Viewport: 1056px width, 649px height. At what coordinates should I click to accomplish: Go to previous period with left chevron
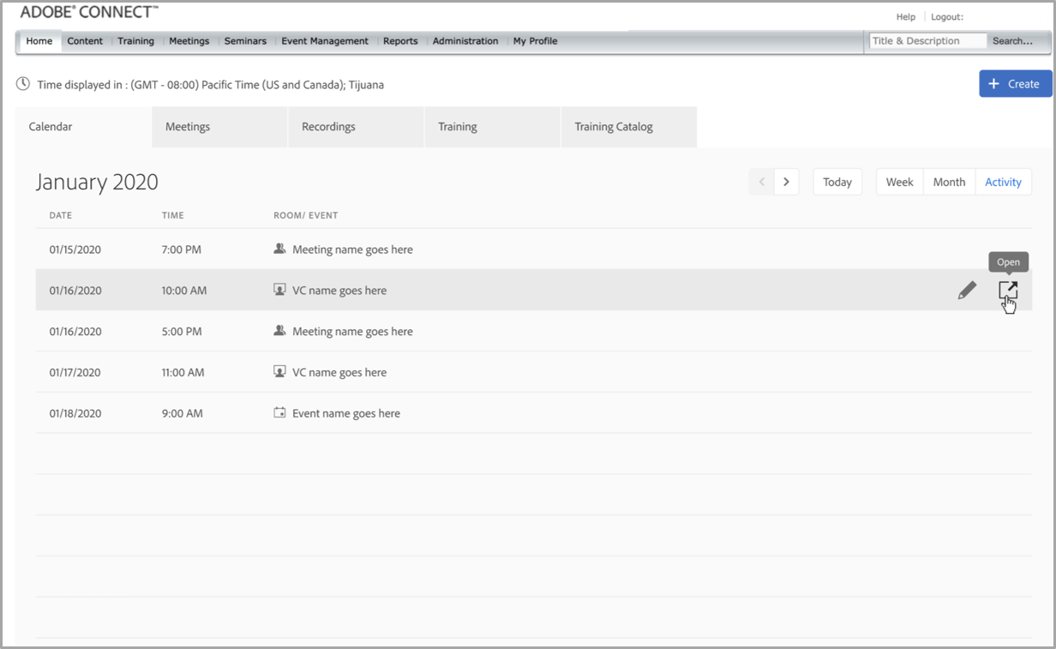762,182
